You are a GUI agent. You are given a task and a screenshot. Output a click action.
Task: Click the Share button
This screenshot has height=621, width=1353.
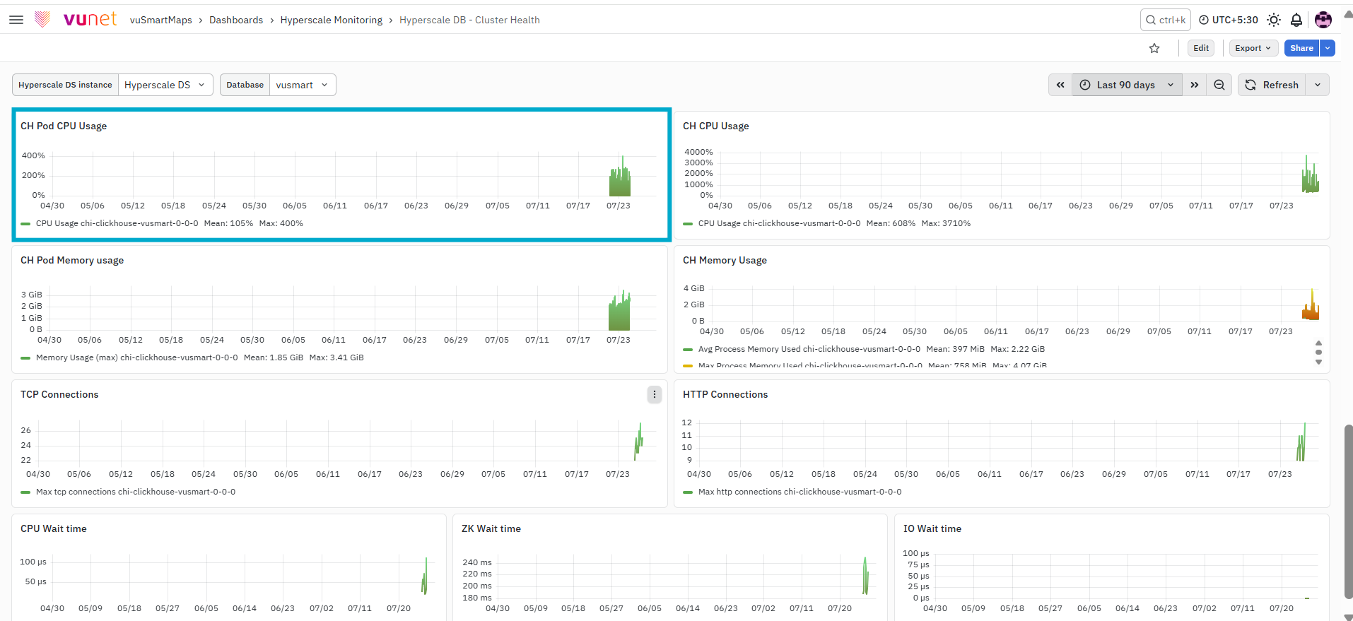[x=1301, y=48]
